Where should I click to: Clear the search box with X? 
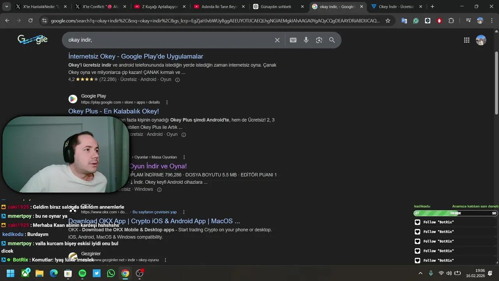[277, 40]
